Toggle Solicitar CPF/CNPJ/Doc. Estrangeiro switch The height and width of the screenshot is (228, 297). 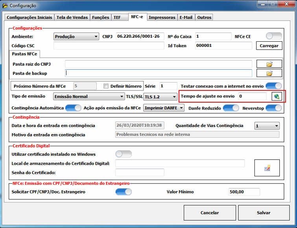coord(124,192)
